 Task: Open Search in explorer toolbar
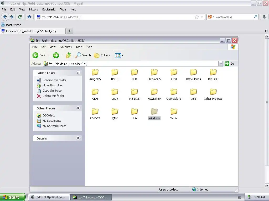(x=83, y=55)
